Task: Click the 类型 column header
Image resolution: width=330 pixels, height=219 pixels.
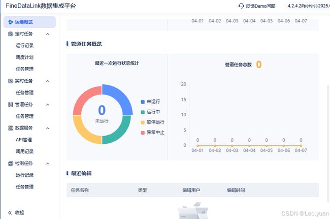Action: point(142,191)
